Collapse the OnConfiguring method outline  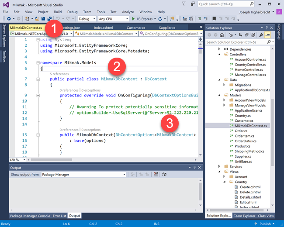pos(38,96)
